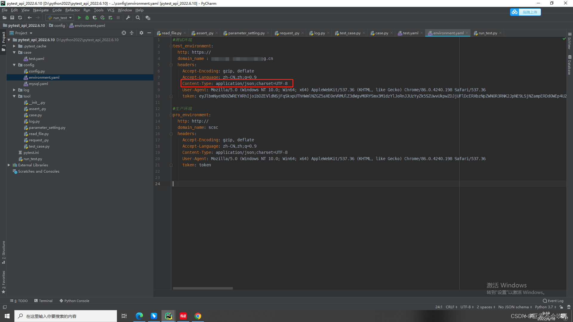Click the Task View taskbar icon
The image size is (573, 322).
coord(124,316)
